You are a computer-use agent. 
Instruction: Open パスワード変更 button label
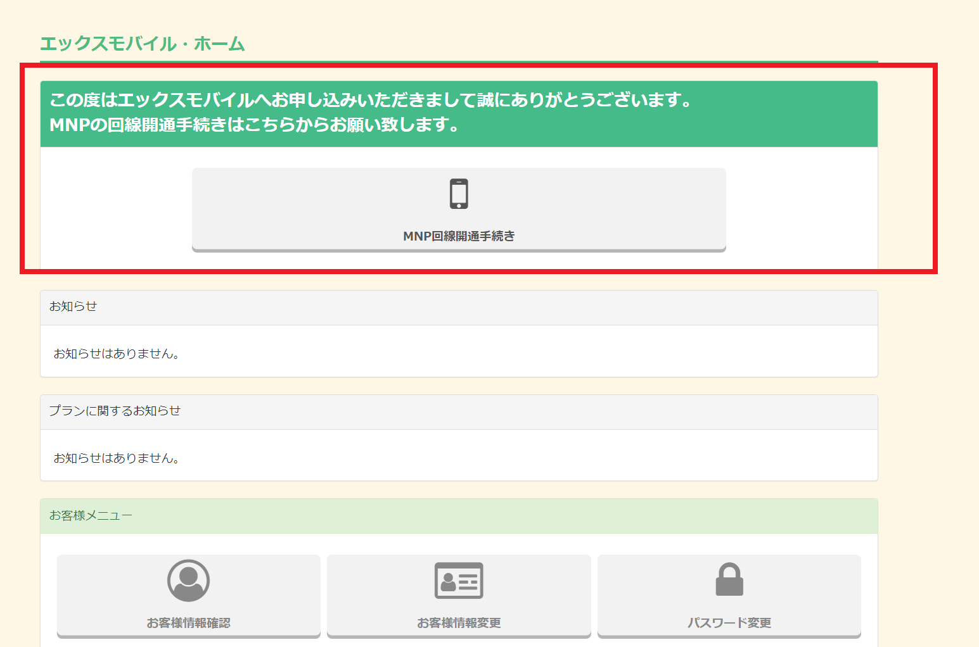(x=729, y=623)
